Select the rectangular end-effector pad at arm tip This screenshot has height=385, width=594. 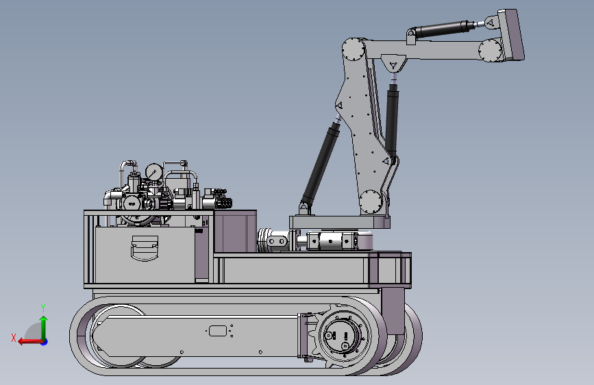pyautogui.click(x=512, y=35)
